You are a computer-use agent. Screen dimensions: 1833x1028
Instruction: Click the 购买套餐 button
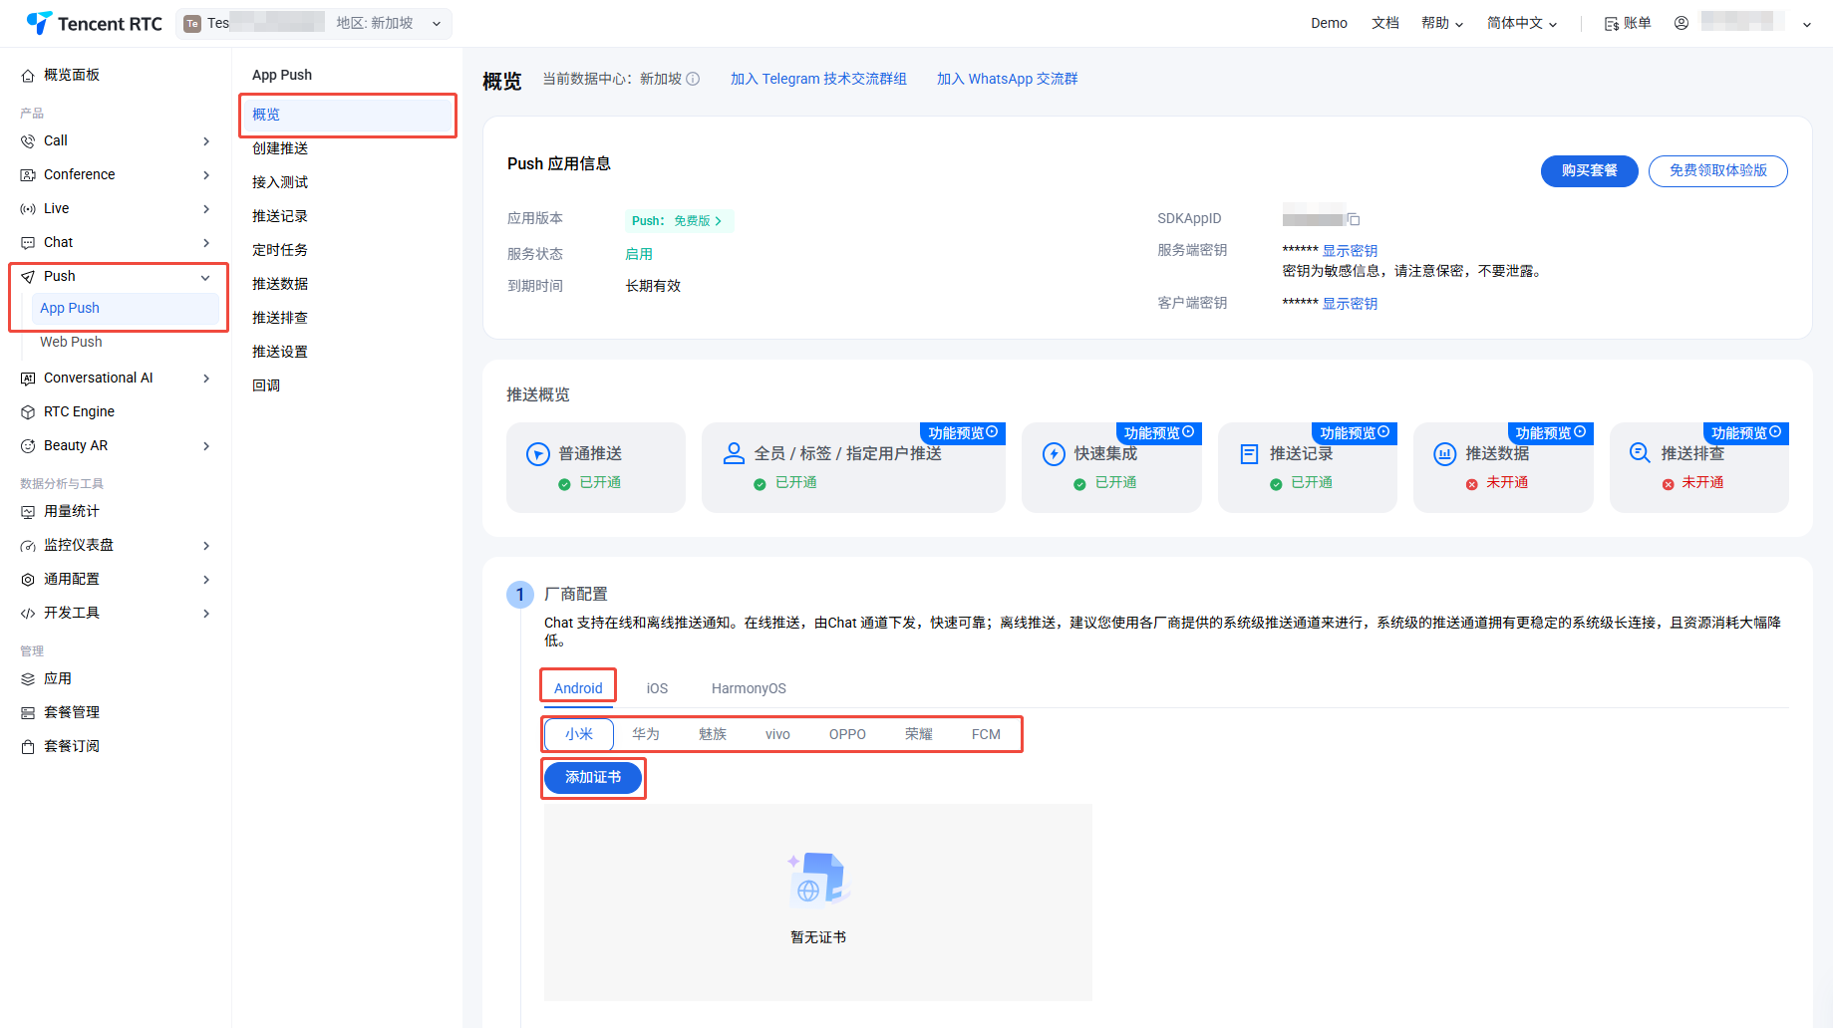[x=1589, y=171]
